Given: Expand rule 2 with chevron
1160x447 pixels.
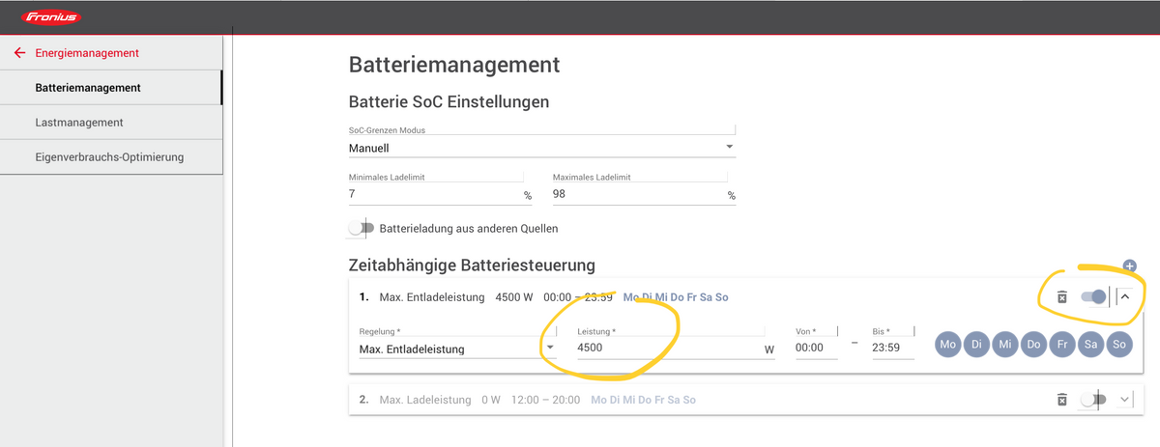Looking at the screenshot, I should pos(1124,399).
